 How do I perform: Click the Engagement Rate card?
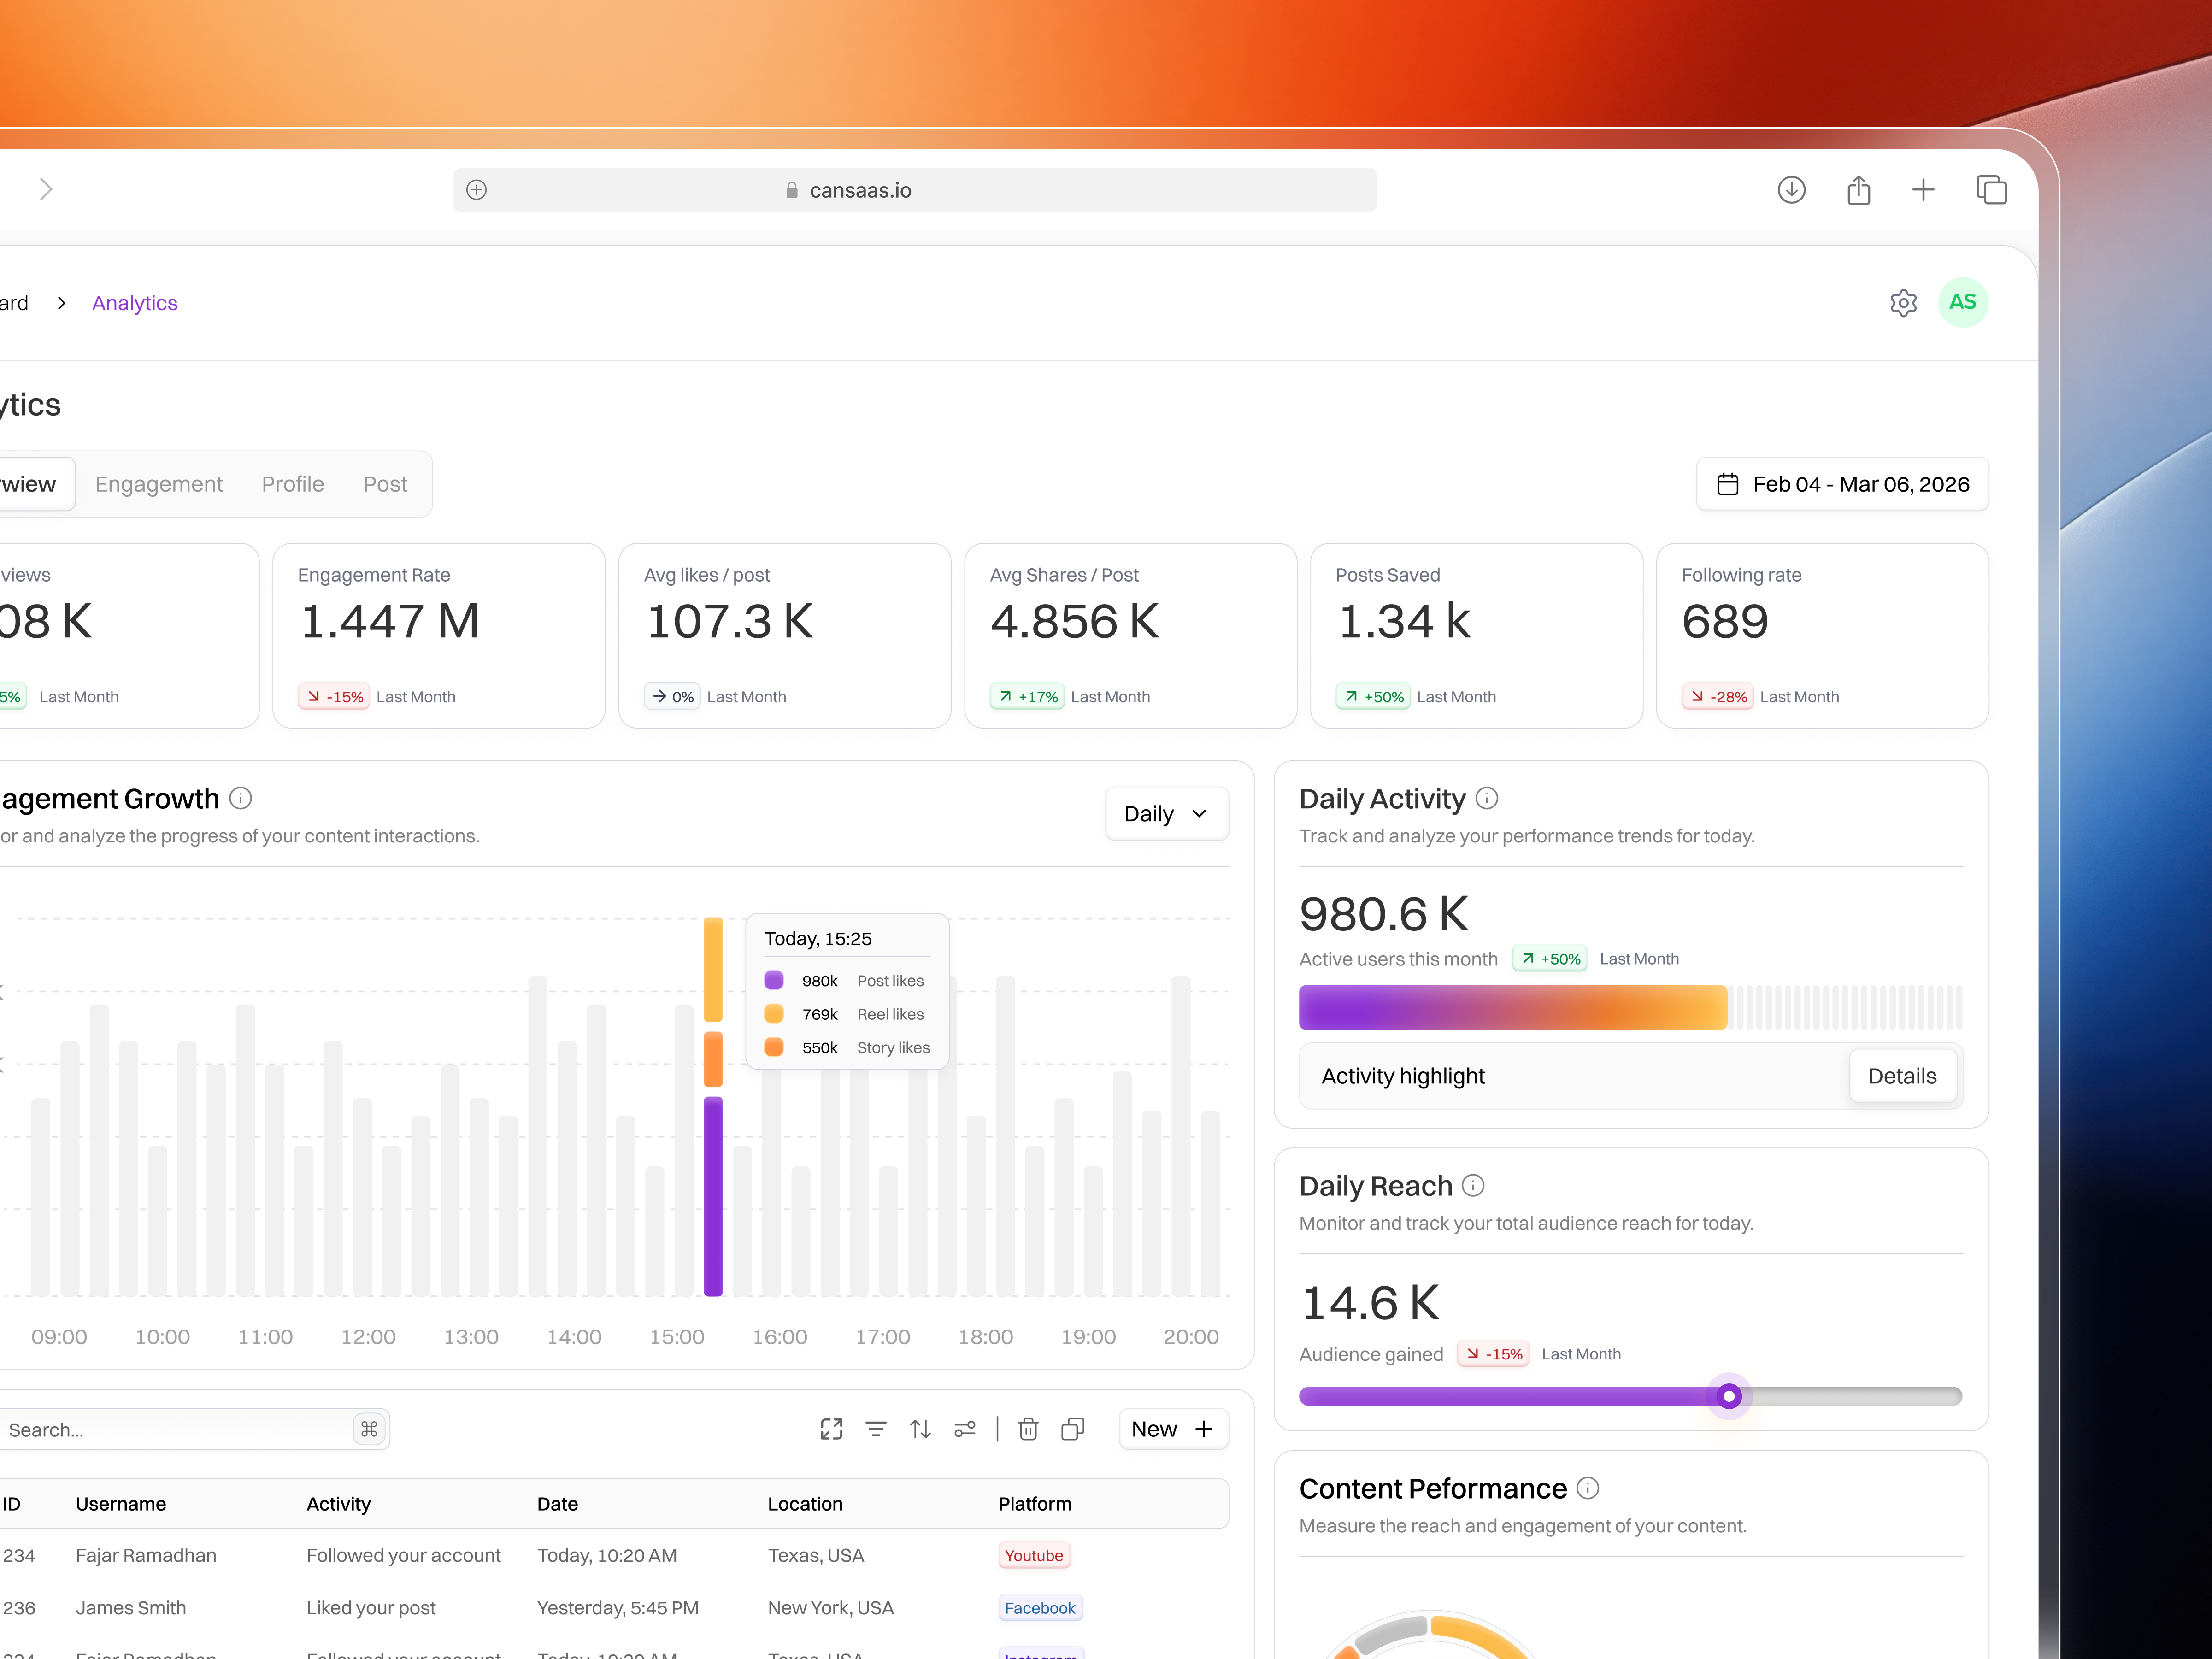439,635
